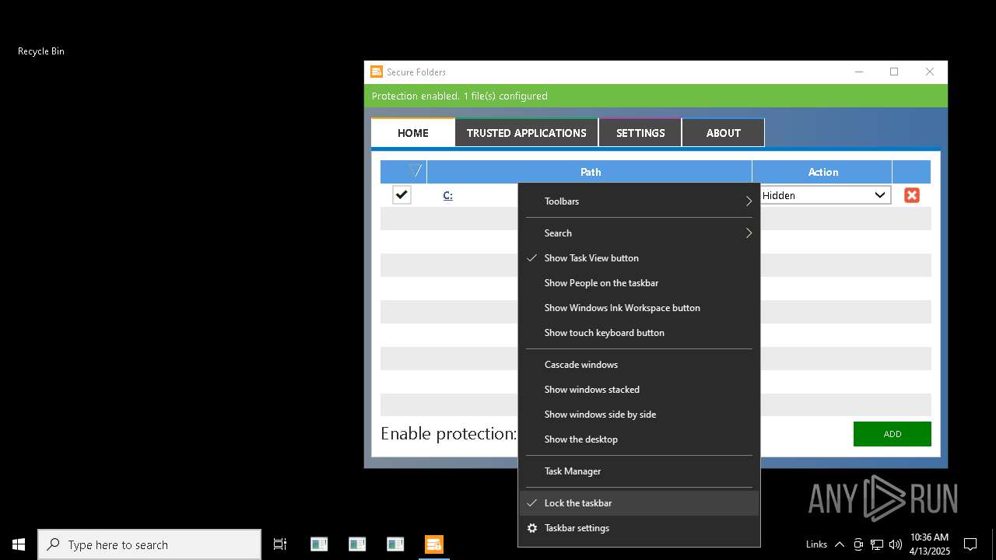Show hidden tray icons chevron
The height and width of the screenshot is (560, 996).
click(x=840, y=544)
